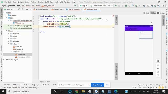Open the Refactor menu
The height and width of the screenshot is (94, 168).
[40, 2]
